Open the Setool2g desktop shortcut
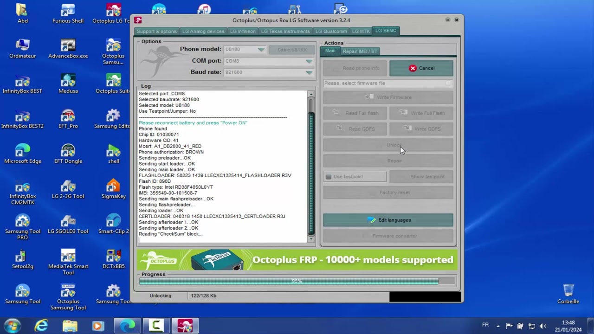594x334 pixels. (x=22, y=259)
